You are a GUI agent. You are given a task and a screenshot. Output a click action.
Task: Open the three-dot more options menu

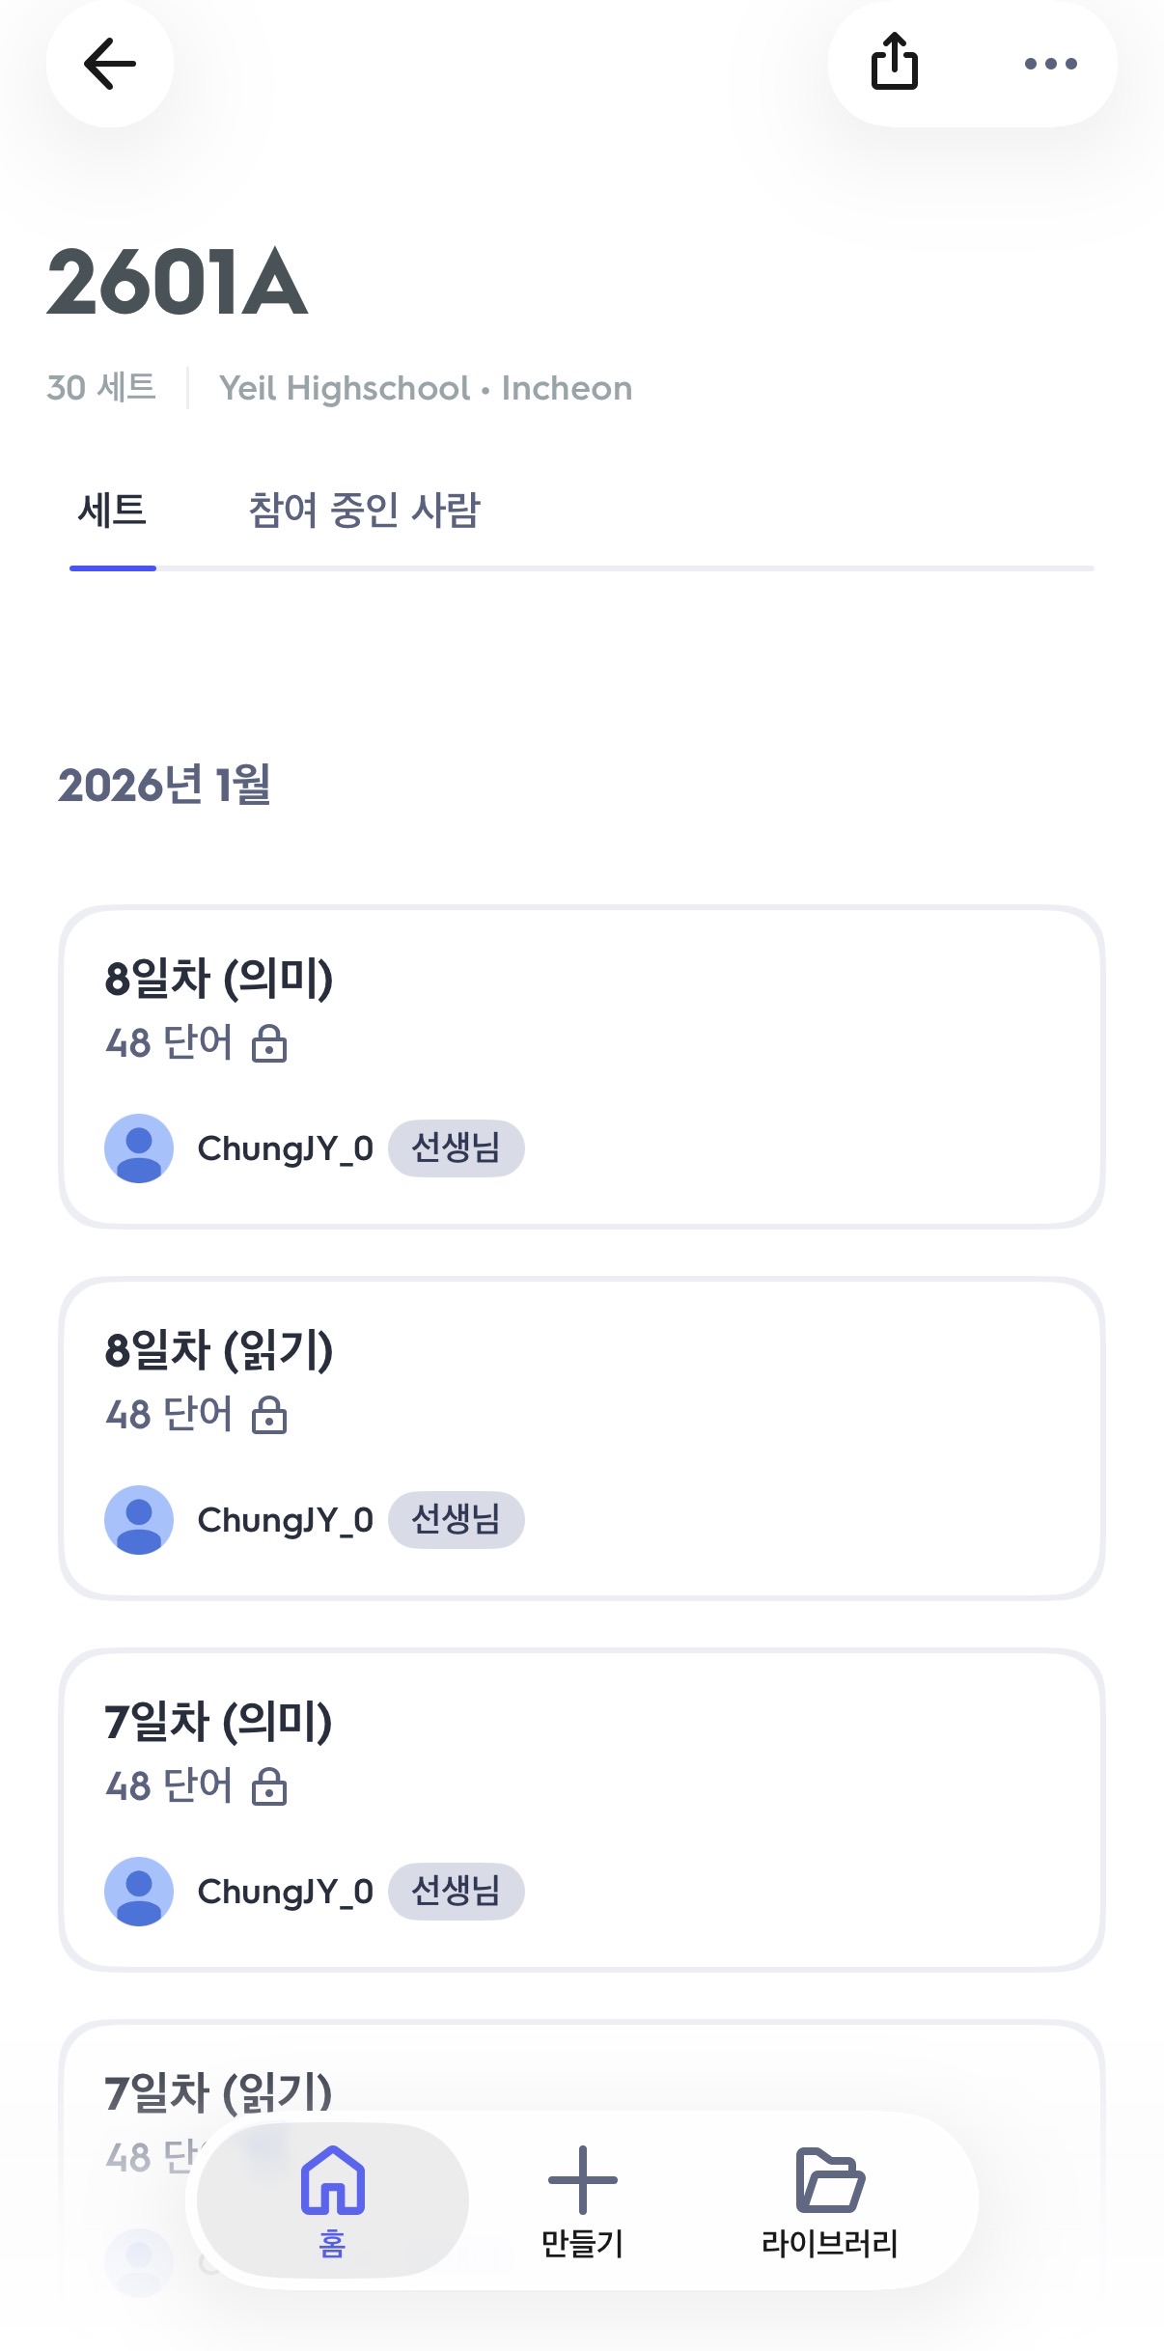pyautogui.click(x=1050, y=64)
